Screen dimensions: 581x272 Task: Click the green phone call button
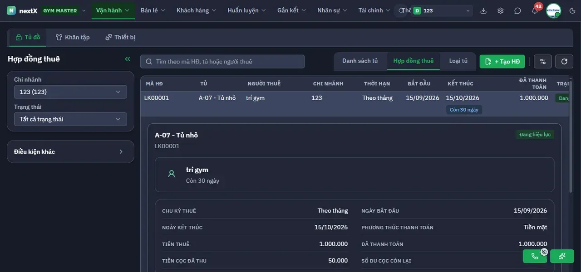click(x=535, y=256)
